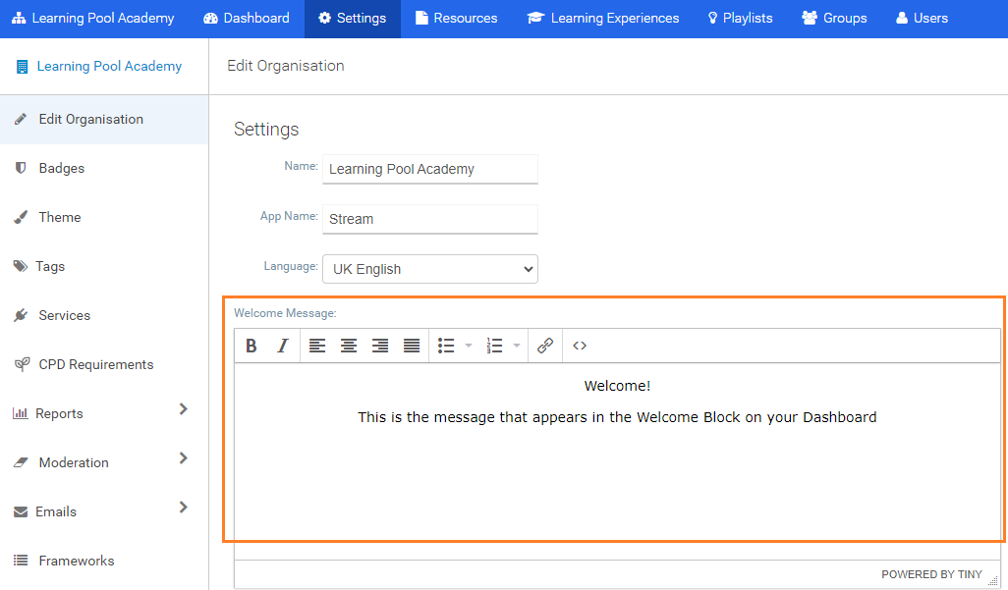Open the CPD Requirements page
This screenshot has height=590, width=1008.
[x=95, y=364]
